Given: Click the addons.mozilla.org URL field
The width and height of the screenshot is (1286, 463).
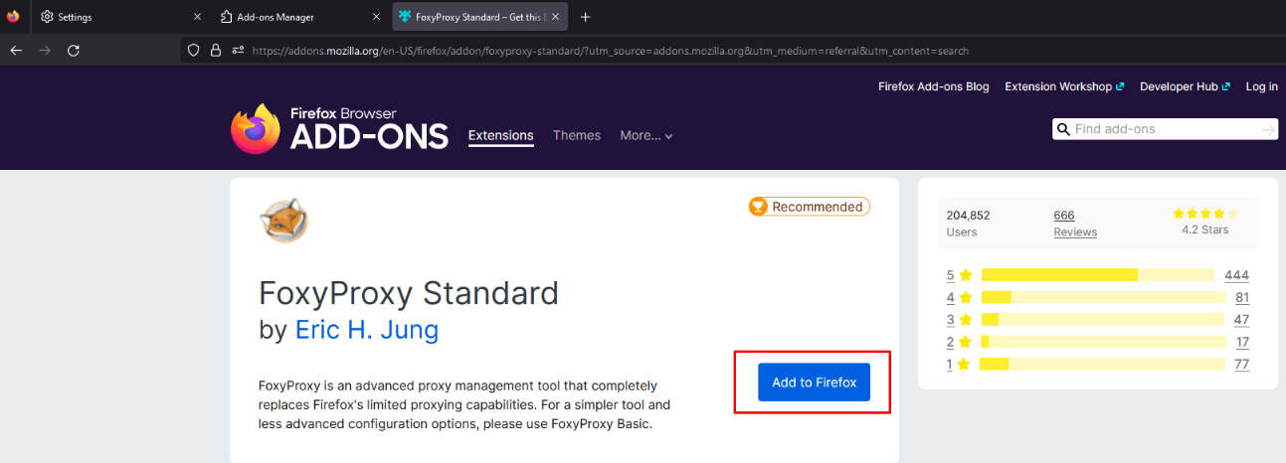Looking at the screenshot, I should tap(610, 51).
